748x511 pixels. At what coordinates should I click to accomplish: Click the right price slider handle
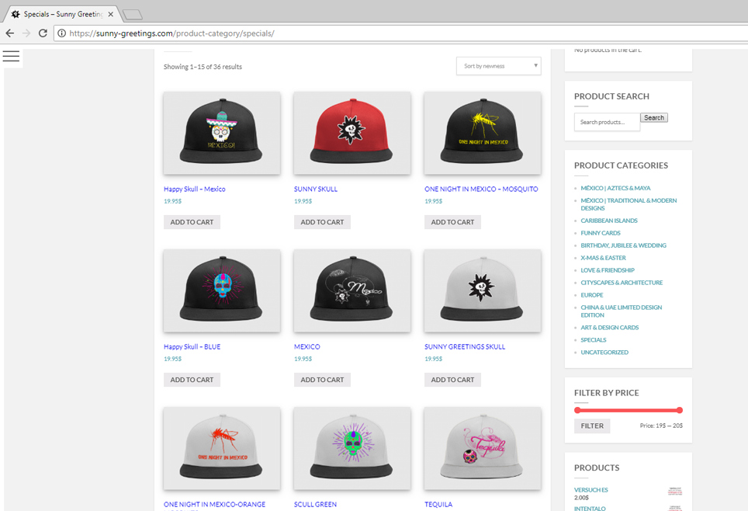(680, 410)
